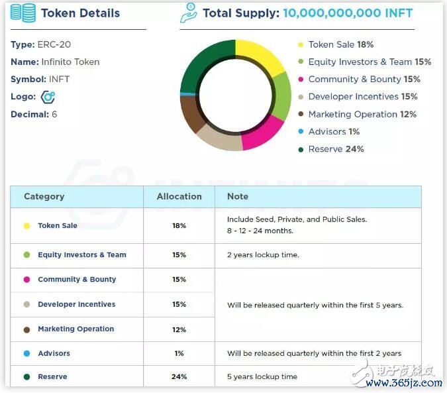Click the blue dot in Advisors row
The height and width of the screenshot is (393, 447).
[x=26, y=354]
